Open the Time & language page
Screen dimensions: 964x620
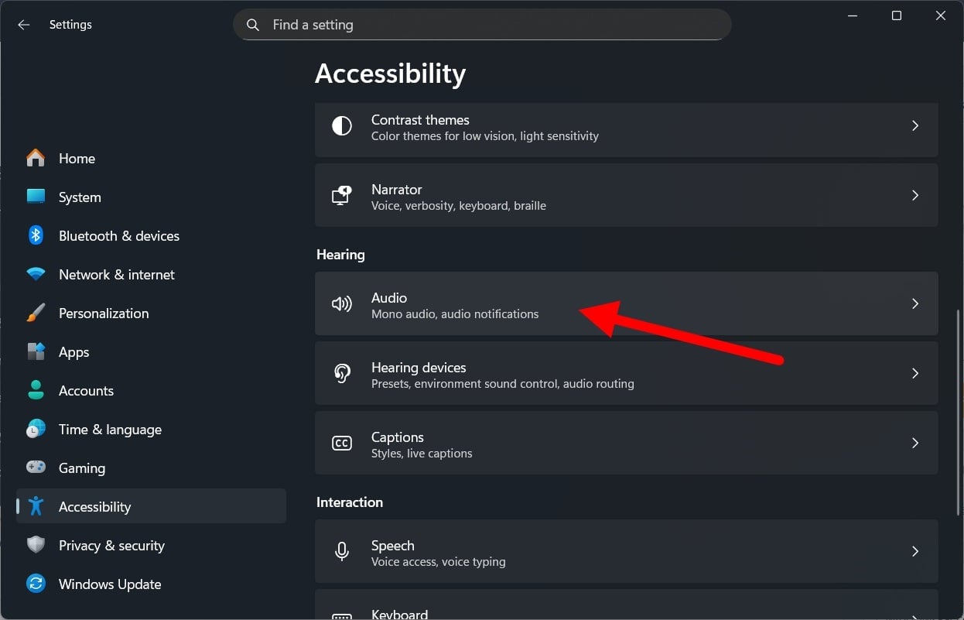(151, 429)
